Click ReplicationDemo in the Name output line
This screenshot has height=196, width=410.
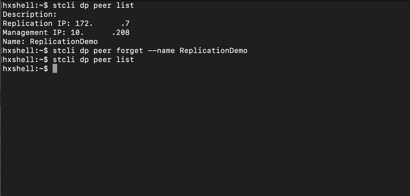click(64, 41)
